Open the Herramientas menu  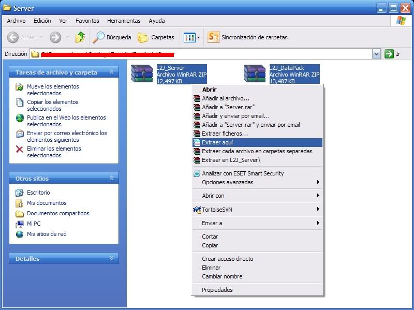pos(124,21)
